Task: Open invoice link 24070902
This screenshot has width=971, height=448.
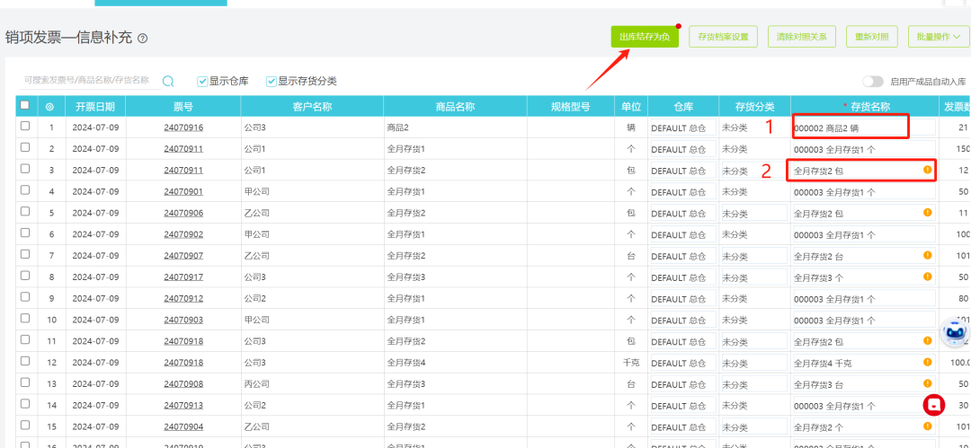Action: click(183, 234)
